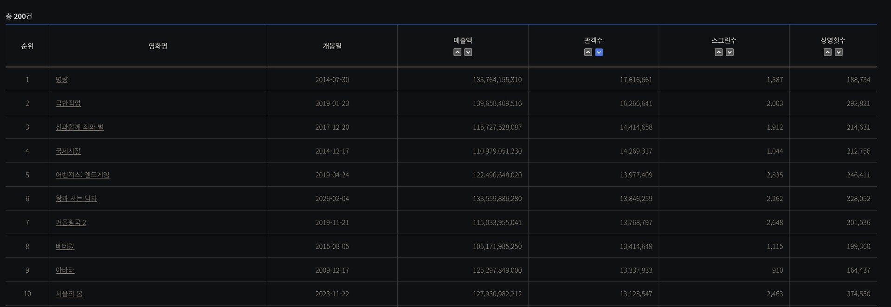Sort 스크린수 column ascending

(x=718, y=52)
